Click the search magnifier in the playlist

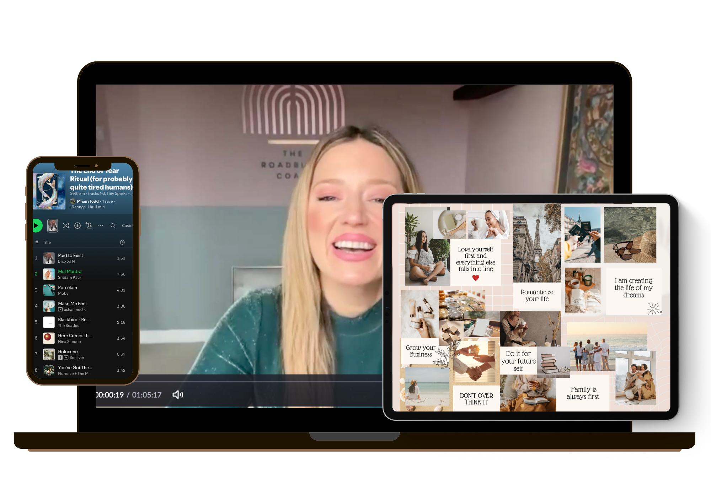point(113,225)
